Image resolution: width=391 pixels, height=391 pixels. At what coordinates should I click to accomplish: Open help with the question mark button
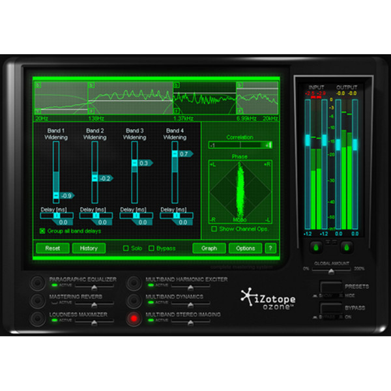point(270,248)
